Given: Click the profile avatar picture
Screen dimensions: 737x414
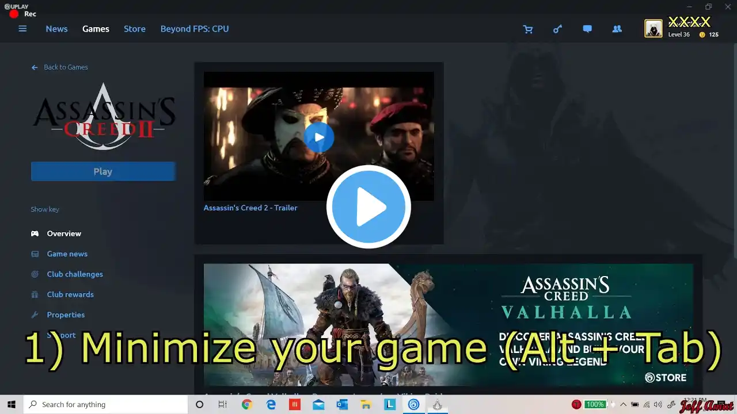Looking at the screenshot, I should coord(654,29).
